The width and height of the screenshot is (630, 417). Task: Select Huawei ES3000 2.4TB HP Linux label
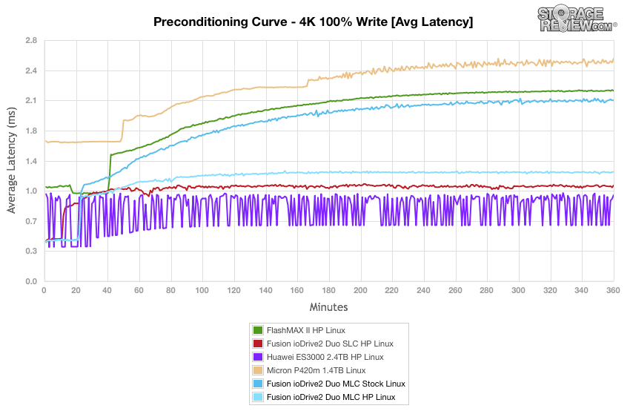coord(325,357)
